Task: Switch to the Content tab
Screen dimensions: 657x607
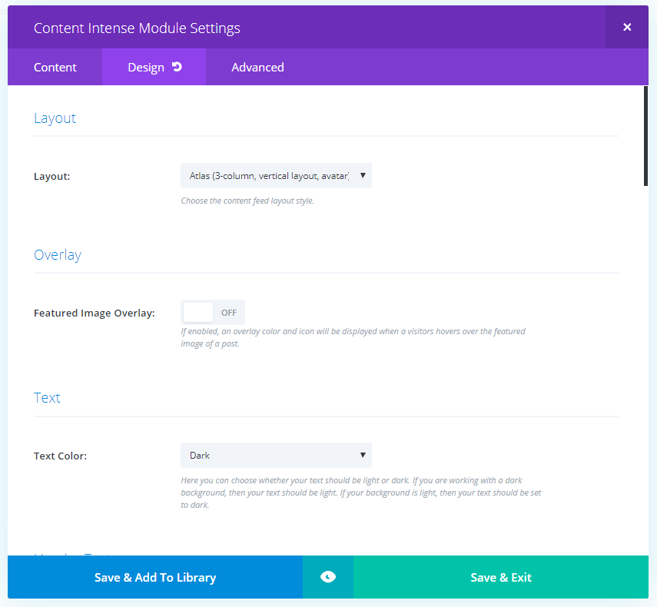Action: (55, 68)
